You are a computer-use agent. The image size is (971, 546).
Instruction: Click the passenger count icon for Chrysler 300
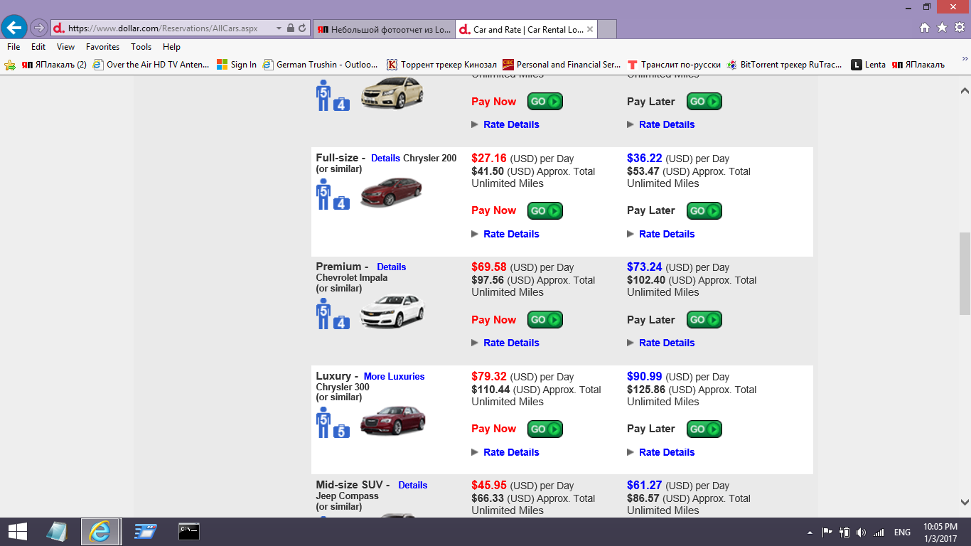pyautogui.click(x=323, y=422)
